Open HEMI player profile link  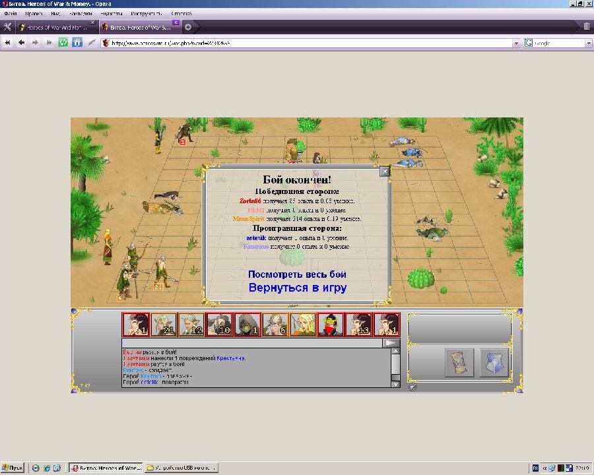pos(255,210)
